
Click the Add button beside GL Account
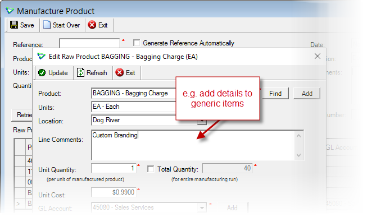233,207
